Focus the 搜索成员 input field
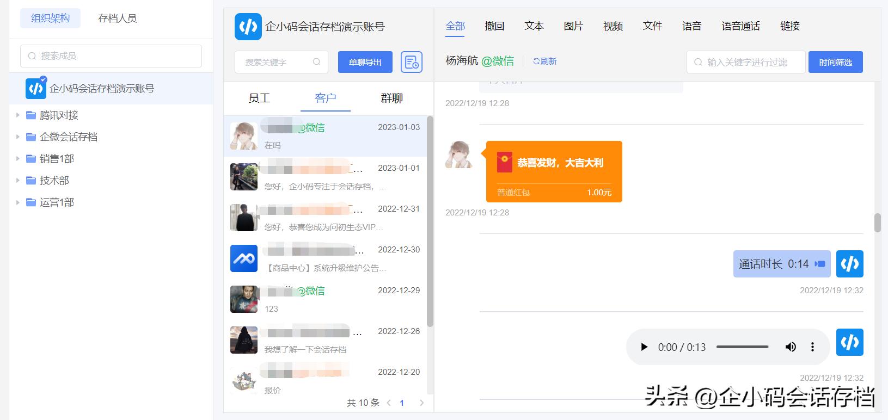 (x=111, y=56)
